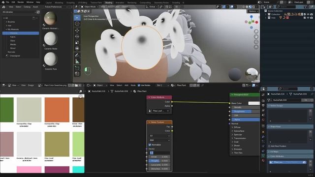315x177 pixels.
Task: Select the Cursor tool in viewport toolbar
Action: coord(77,24)
